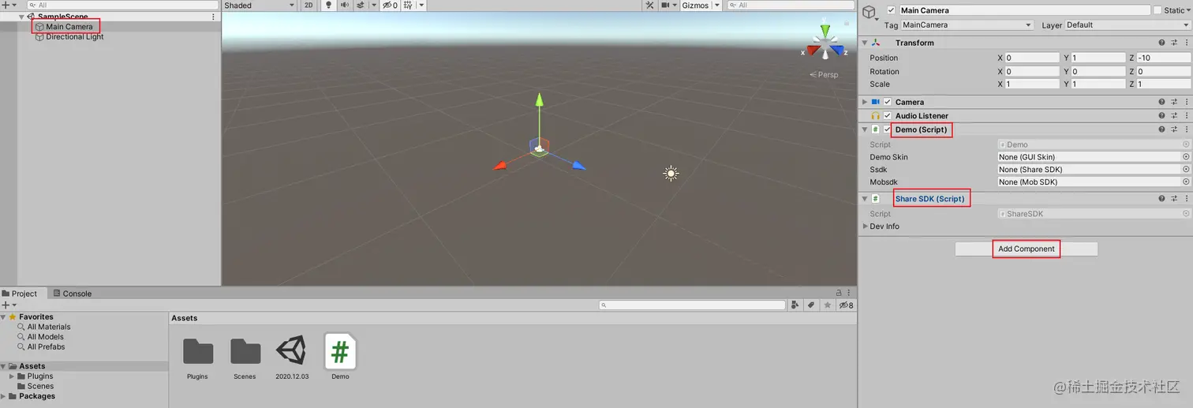Click the Main Camera name field in Inspector
This screenshot has width=1193, height=408.
1025,10
